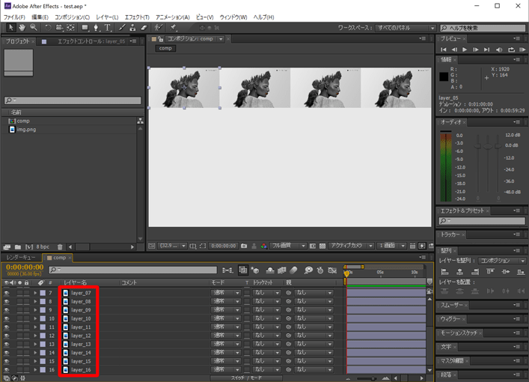The image size is (529, 382).
Task: Select the Brush tool
Action: point(122,28)
